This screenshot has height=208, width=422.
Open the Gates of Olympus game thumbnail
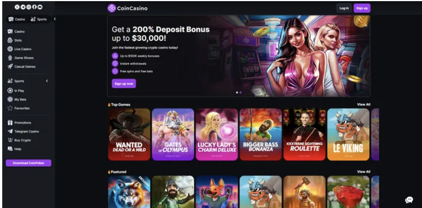[173, 134]
